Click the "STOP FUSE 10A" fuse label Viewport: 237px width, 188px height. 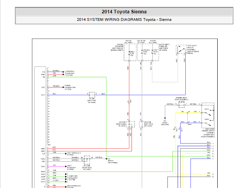pos(155,52)
